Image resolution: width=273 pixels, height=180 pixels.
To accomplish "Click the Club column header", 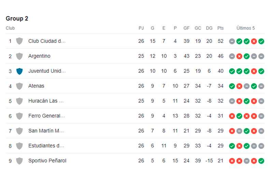I will (10, 28).
